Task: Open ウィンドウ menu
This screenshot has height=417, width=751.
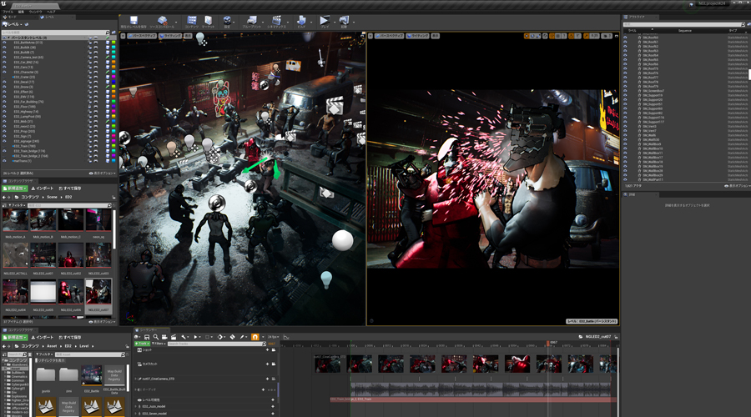Action: [35, 12]
